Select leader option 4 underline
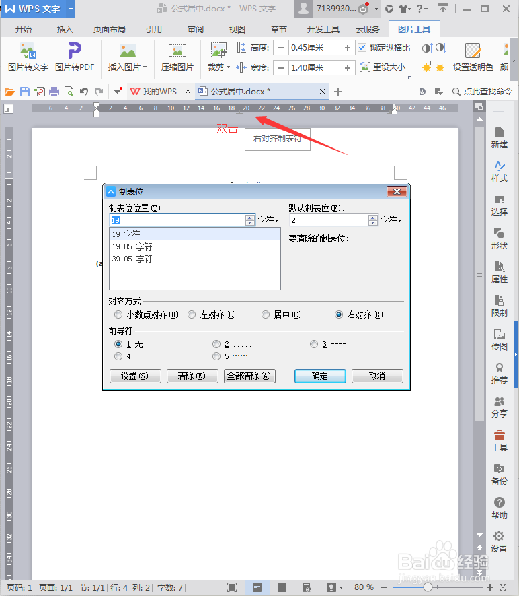519x596 pixels. click(x=118, y=356)
